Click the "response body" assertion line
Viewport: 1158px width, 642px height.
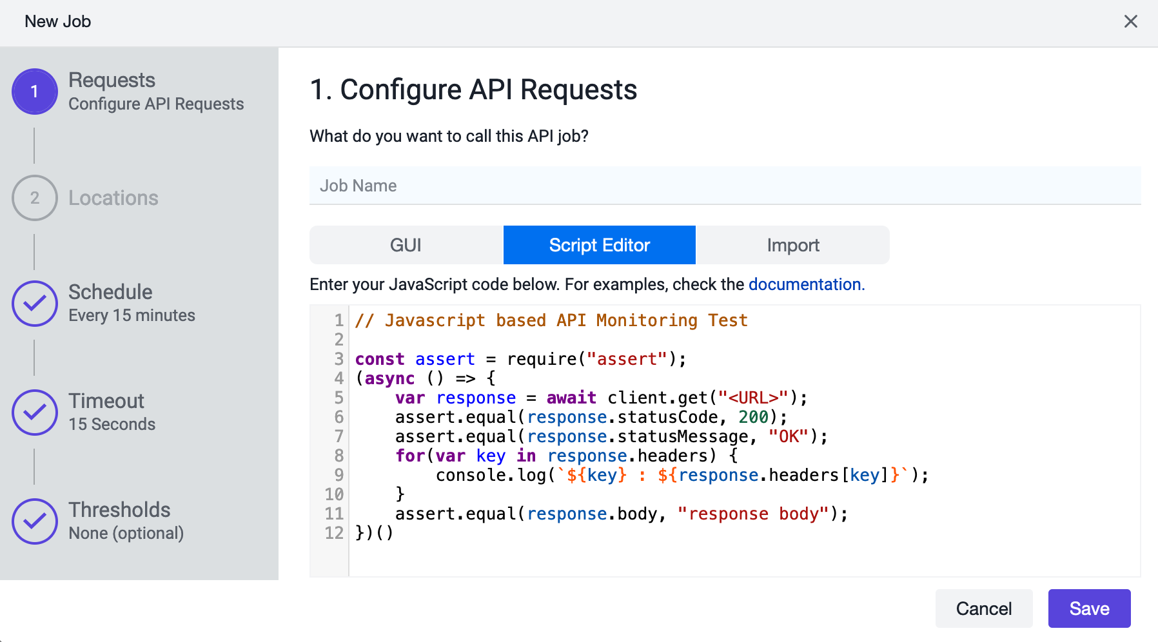click(622, 514)
